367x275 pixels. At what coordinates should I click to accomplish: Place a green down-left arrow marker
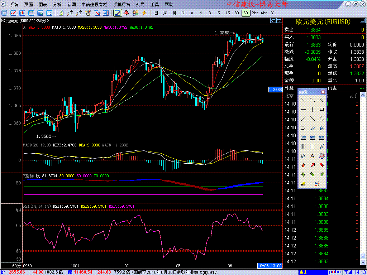pos(321,174)
